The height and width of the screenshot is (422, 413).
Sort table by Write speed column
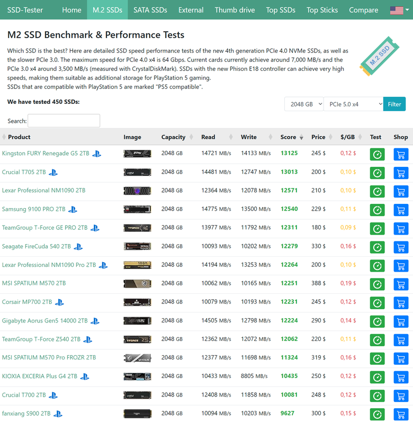(x=256, y=137)
